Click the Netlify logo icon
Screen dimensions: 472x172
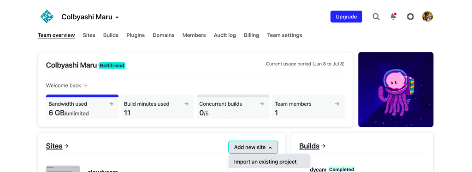(47, 17)
